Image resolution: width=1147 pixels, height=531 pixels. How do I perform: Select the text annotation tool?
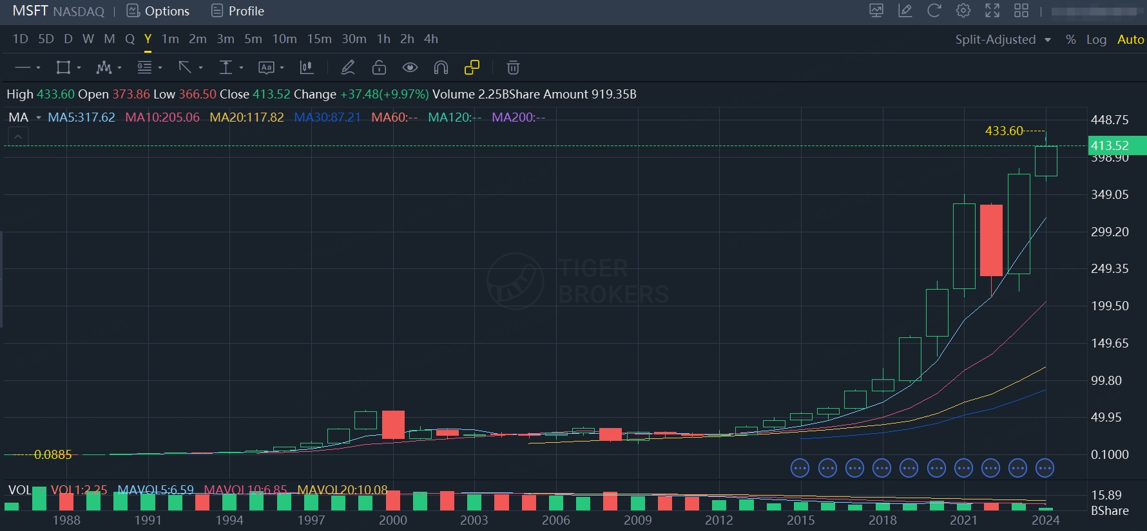(x=266, y=68)
